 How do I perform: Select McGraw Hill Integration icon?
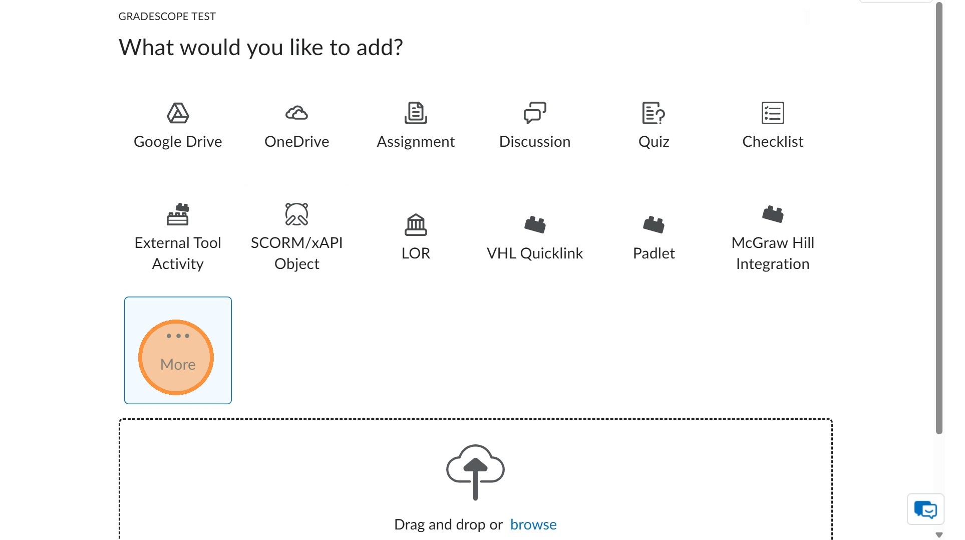(773, 214)
